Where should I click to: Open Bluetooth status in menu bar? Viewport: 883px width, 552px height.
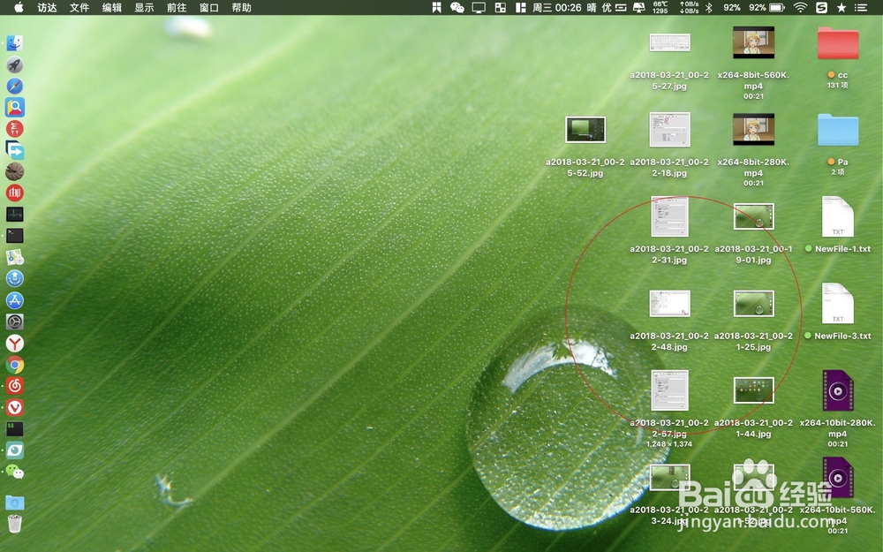pos(709,7)
